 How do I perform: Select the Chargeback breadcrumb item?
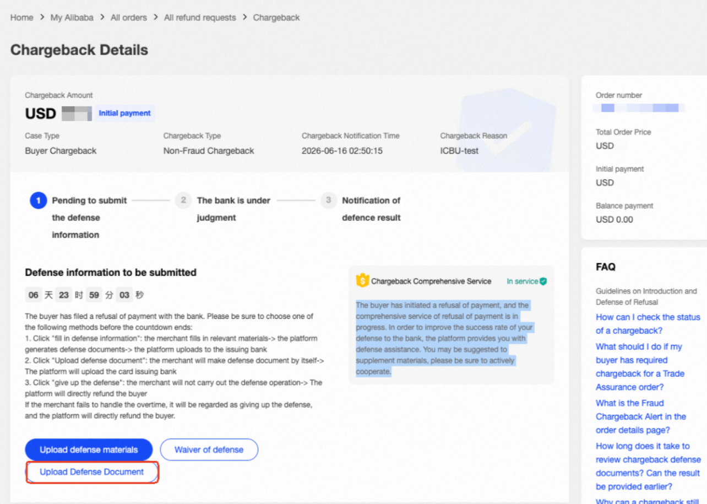(x=276, y=18)
